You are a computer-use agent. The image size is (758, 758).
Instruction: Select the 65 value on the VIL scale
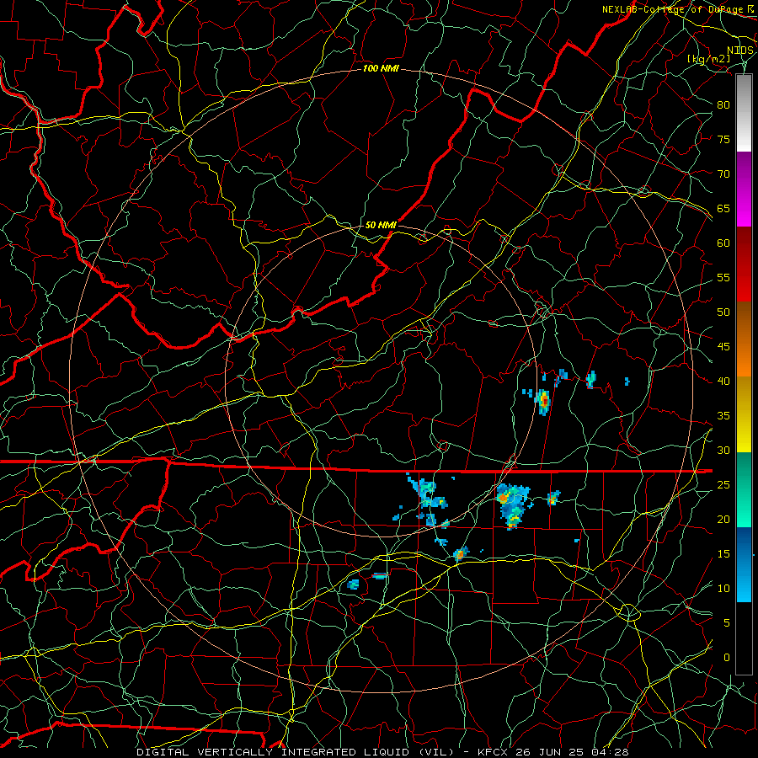tap(723, 209)
